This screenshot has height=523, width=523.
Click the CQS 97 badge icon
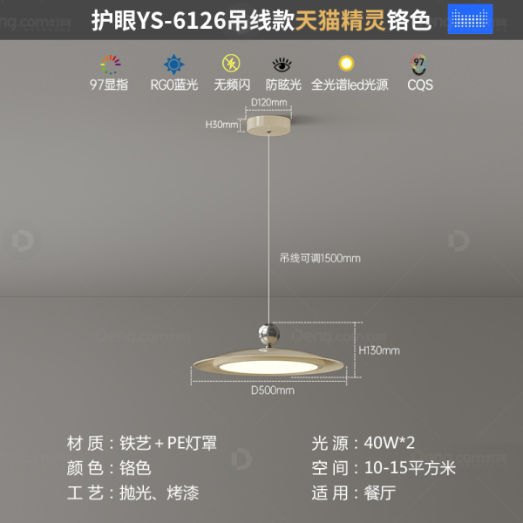(x=418, y=65)
